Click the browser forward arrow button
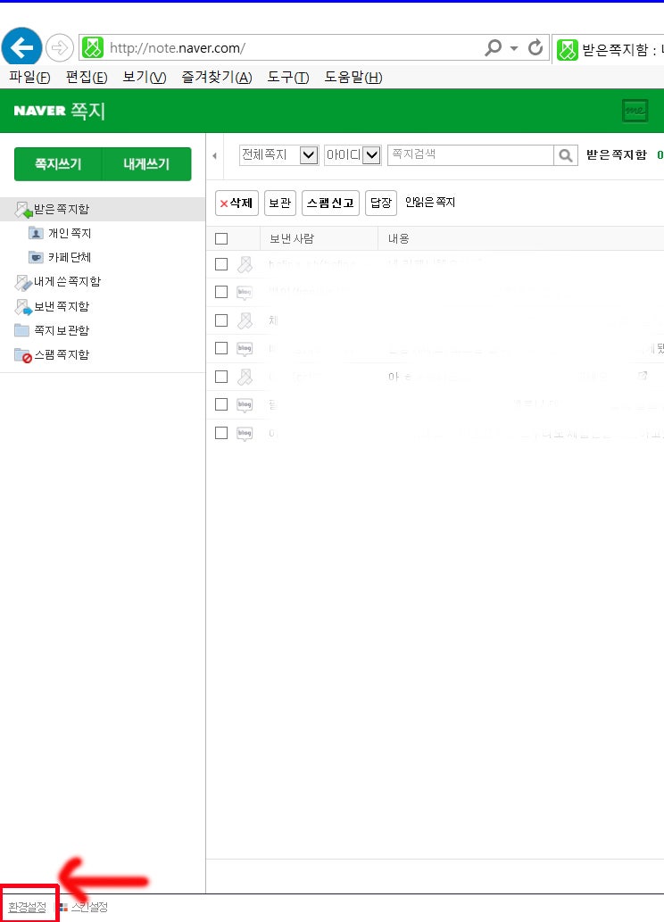The height and width of the screenshot is (922, 664). (60, 47)
